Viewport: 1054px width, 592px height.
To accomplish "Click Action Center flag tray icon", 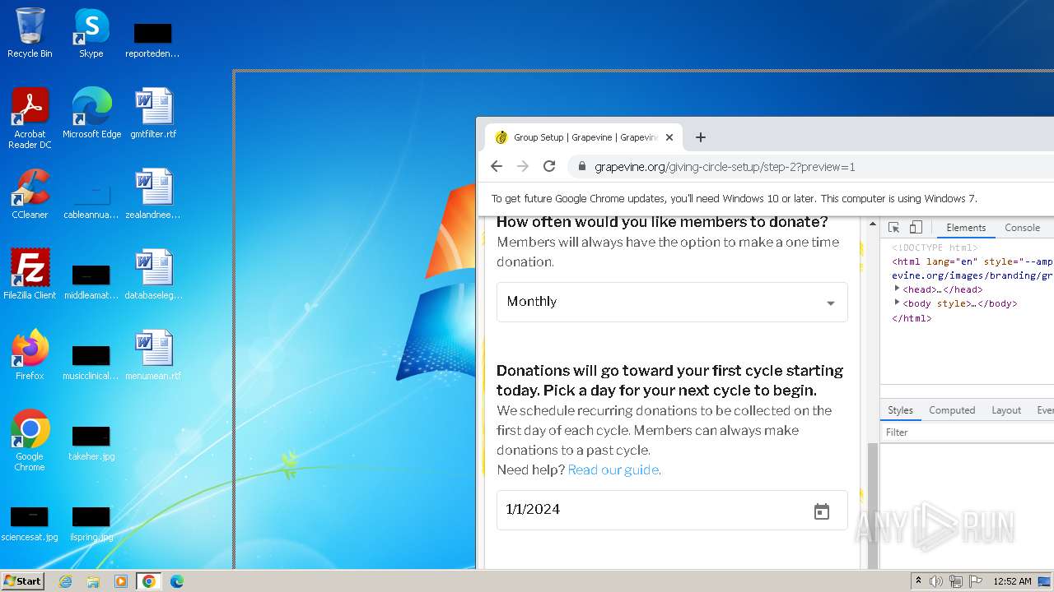I will (975, 581).
